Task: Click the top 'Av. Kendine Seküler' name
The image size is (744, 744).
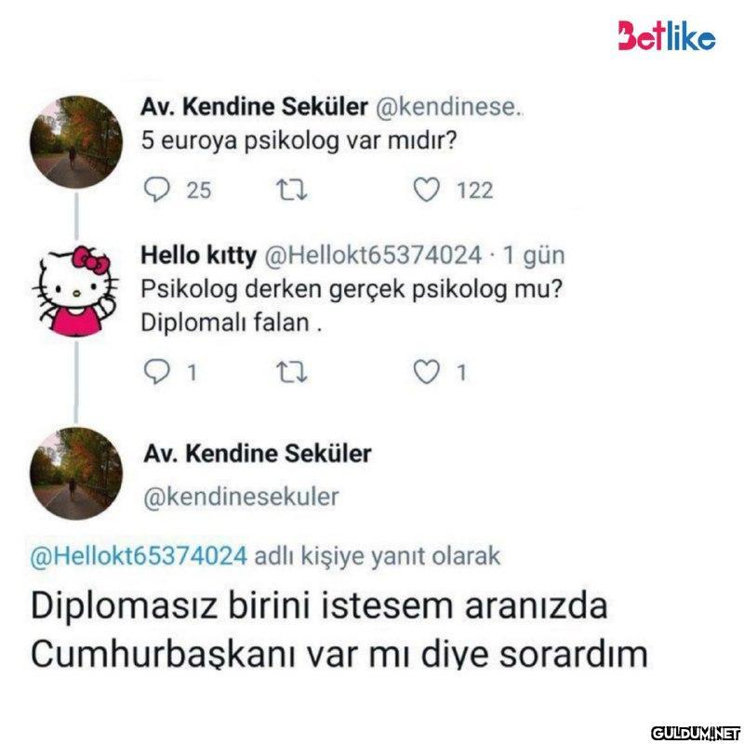Action: tap(254, 106)
